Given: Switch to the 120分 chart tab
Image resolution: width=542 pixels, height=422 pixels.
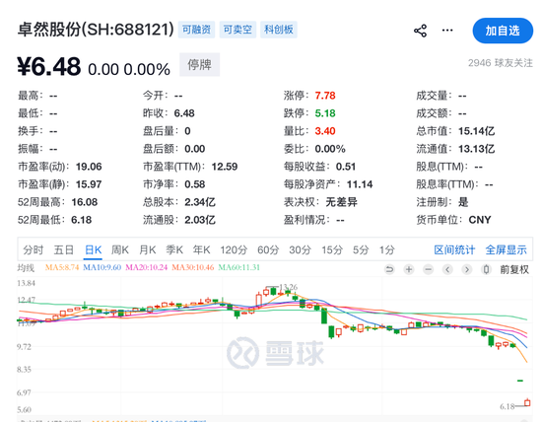Looking at the screenshot, I should pyautogui.click(x=234, y=249).
